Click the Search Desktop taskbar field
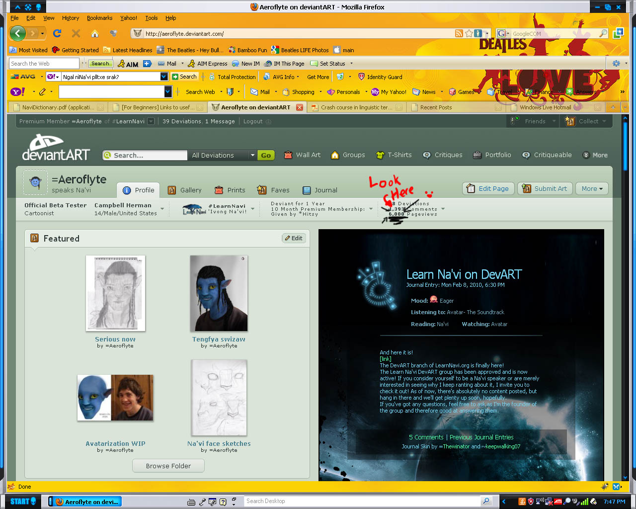 (x=363, y=501)
